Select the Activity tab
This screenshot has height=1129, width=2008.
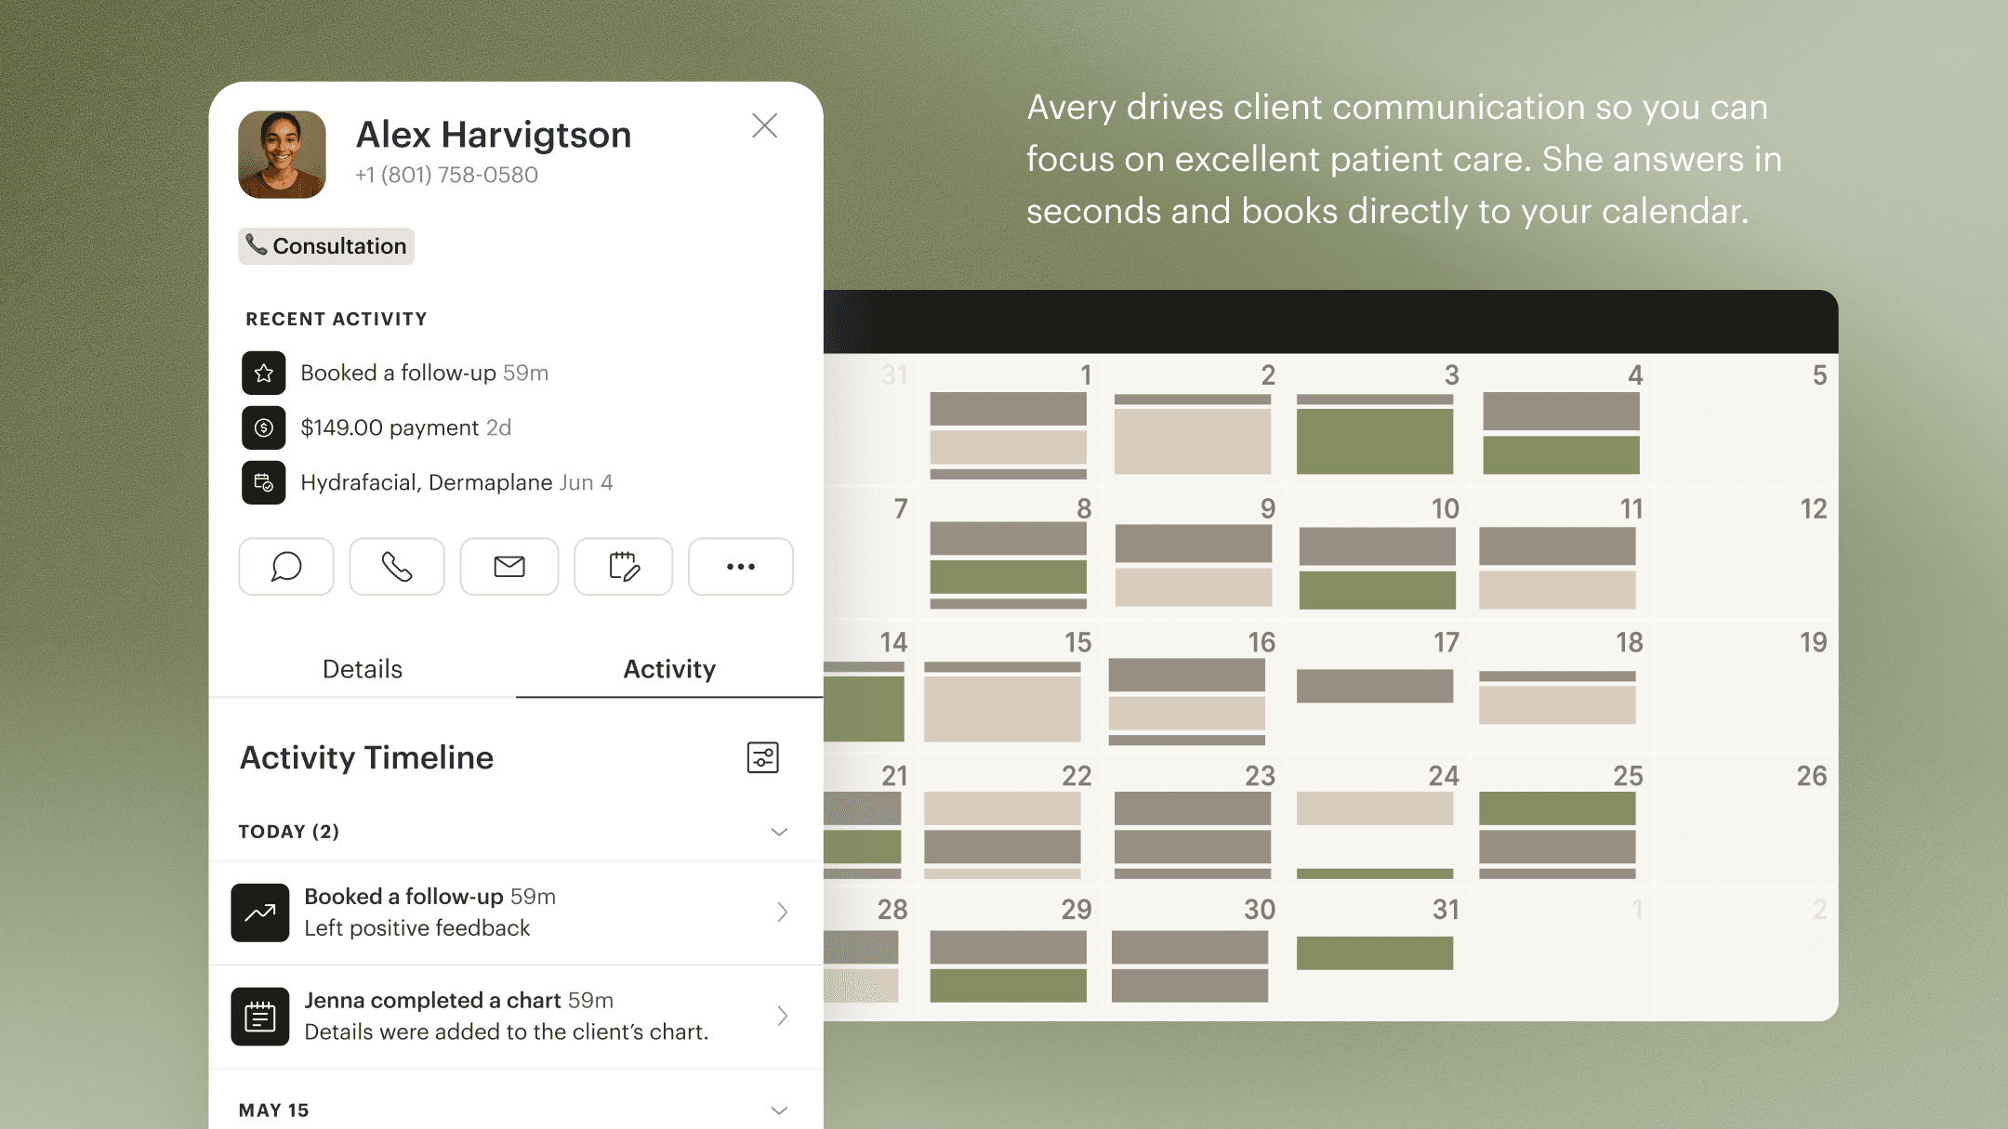click(x=669, y=669)
